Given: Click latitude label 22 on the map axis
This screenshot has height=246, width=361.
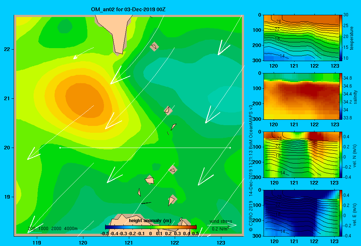Looking at the screenshot, I should click(7, 50).
